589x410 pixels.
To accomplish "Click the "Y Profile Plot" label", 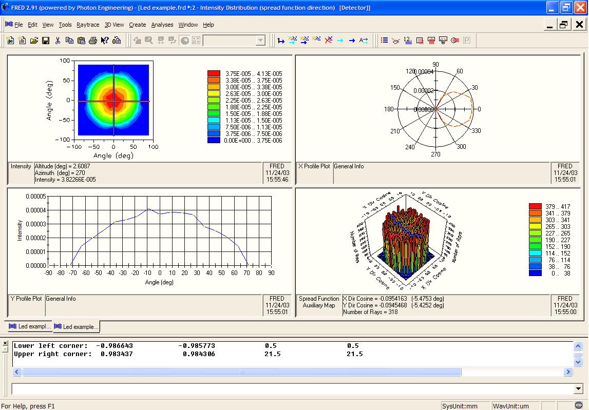I will pyautogui.click(x=26, y=299).
